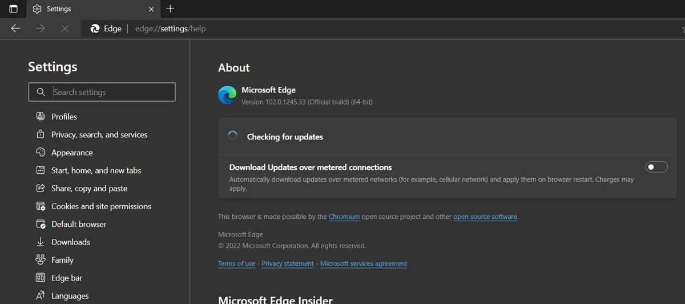685x304 pixels.
Task: Click the Settings gear icon on the tab
Action: tap(37, 9)
